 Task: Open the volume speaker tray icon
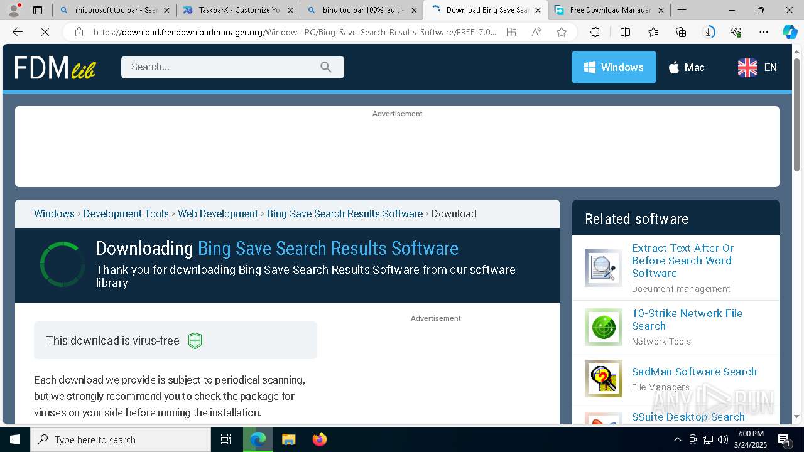coord(723,439)
